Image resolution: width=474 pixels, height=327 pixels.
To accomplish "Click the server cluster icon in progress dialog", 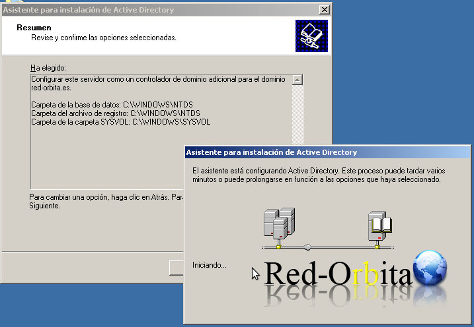I will (x=279, y=223).
